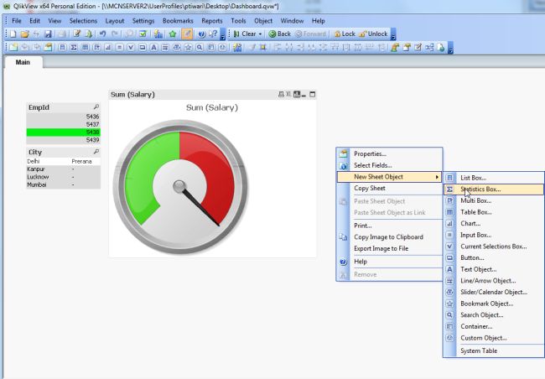Click Create Line/Arrow Object icon in toolbar
545x379 pixels.
pos(165,47)
